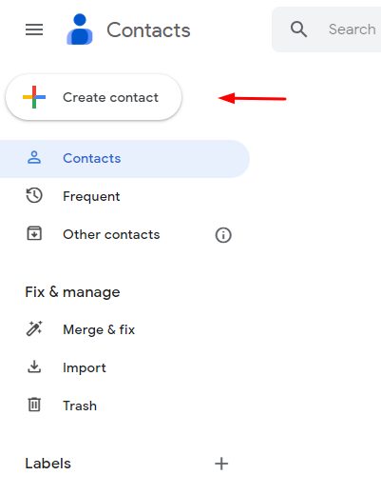This screenshot has width=381, height=495.
Task: Click the magic wand Merge & fix icon
Action: (x=34, y=328)
